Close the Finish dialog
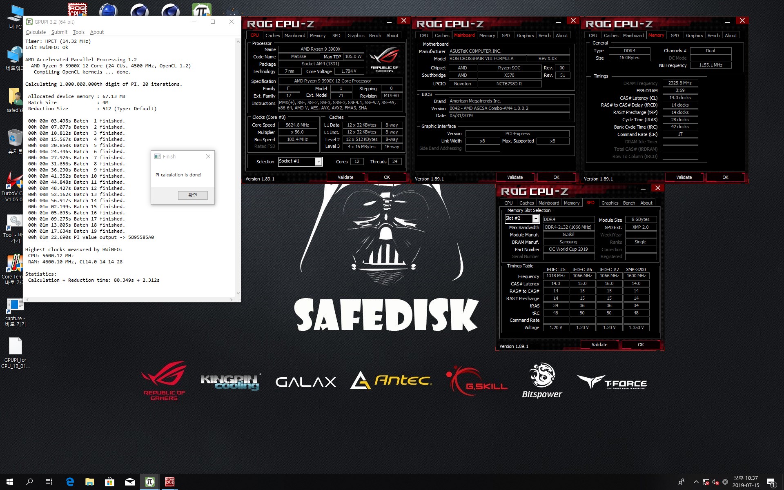 coord(208,156)
